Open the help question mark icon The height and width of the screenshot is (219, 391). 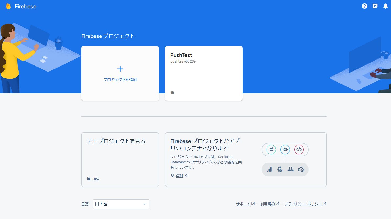tap(365, 6)
